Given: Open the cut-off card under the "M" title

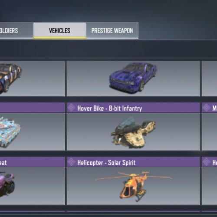Looking at the screenshot, I should click(x=209, y=132).
